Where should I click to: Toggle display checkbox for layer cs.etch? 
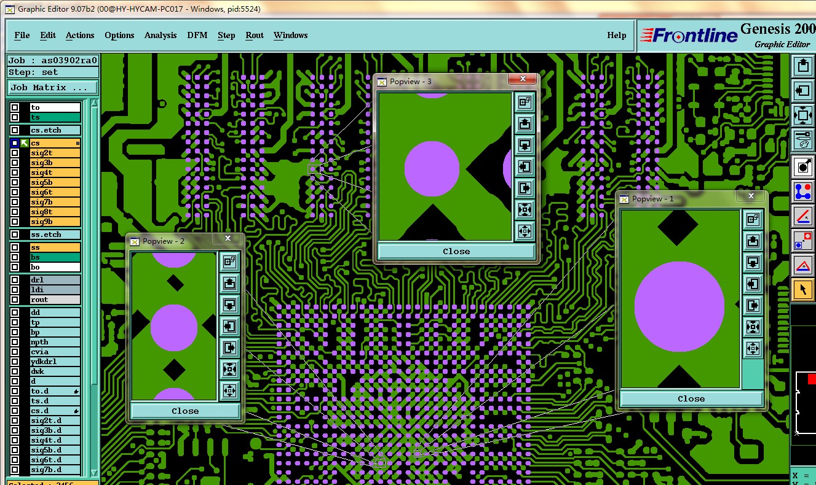point(15,130)
